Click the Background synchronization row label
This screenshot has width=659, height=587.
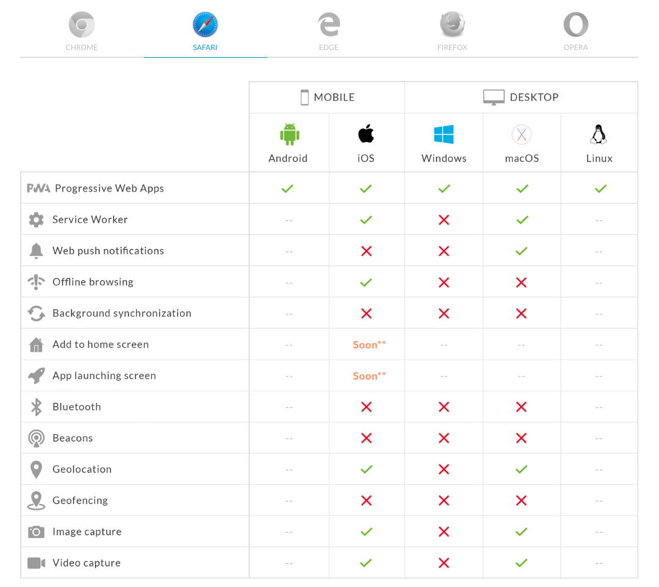pos(122,313)
